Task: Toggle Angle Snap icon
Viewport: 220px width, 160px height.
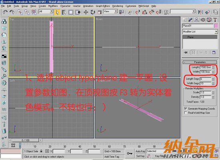Action: tap(145, 12)
